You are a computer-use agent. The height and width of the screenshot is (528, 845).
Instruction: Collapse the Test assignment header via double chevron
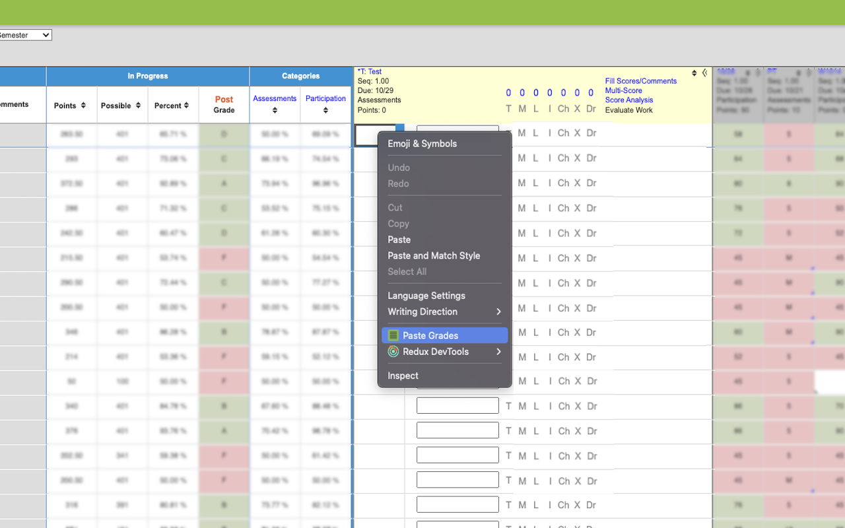(704, 73)
